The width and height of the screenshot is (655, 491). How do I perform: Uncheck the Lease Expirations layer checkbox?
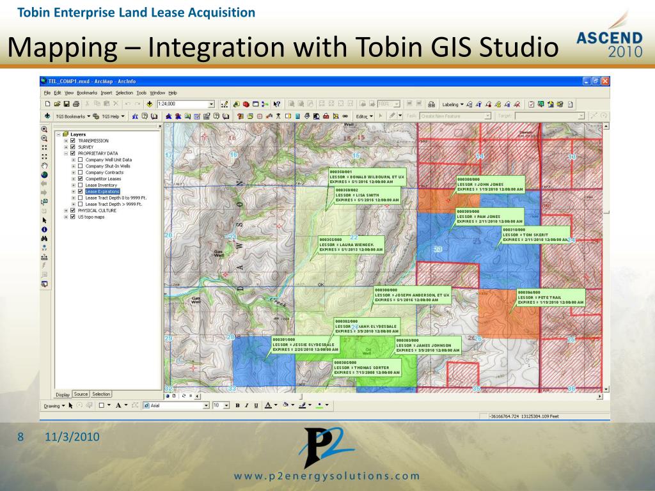tap(80, 191)
